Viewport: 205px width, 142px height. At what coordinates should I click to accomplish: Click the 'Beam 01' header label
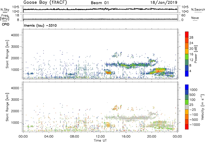pos(100,3)
